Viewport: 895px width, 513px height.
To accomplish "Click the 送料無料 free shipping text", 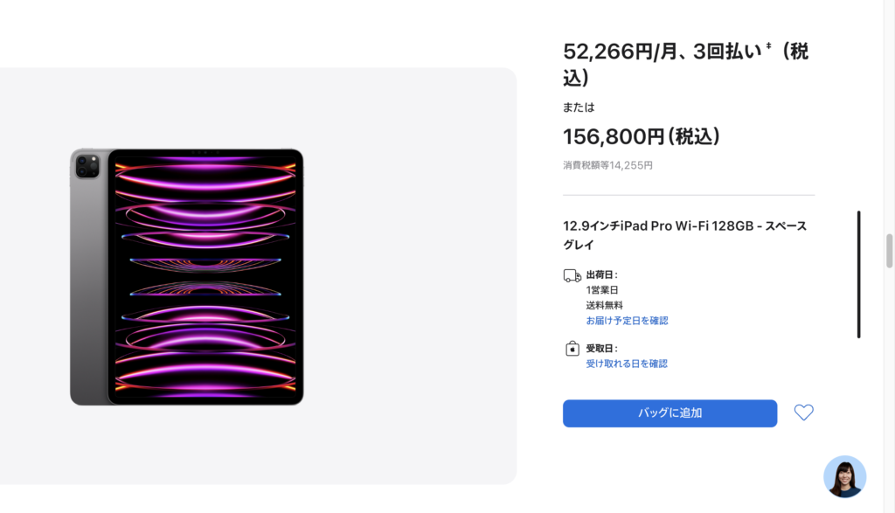I will point(605,305).
